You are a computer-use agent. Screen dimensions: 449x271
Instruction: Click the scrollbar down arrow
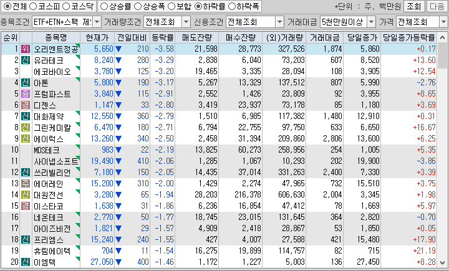442,262
